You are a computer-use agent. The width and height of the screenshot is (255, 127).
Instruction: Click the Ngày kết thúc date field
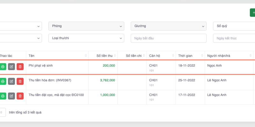pyautogui.click(x=234, y=38)
